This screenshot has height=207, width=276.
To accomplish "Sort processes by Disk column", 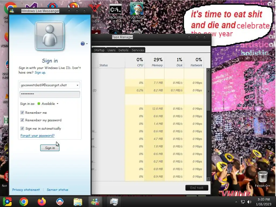I will pyautogui.click(x=174, y=63).
